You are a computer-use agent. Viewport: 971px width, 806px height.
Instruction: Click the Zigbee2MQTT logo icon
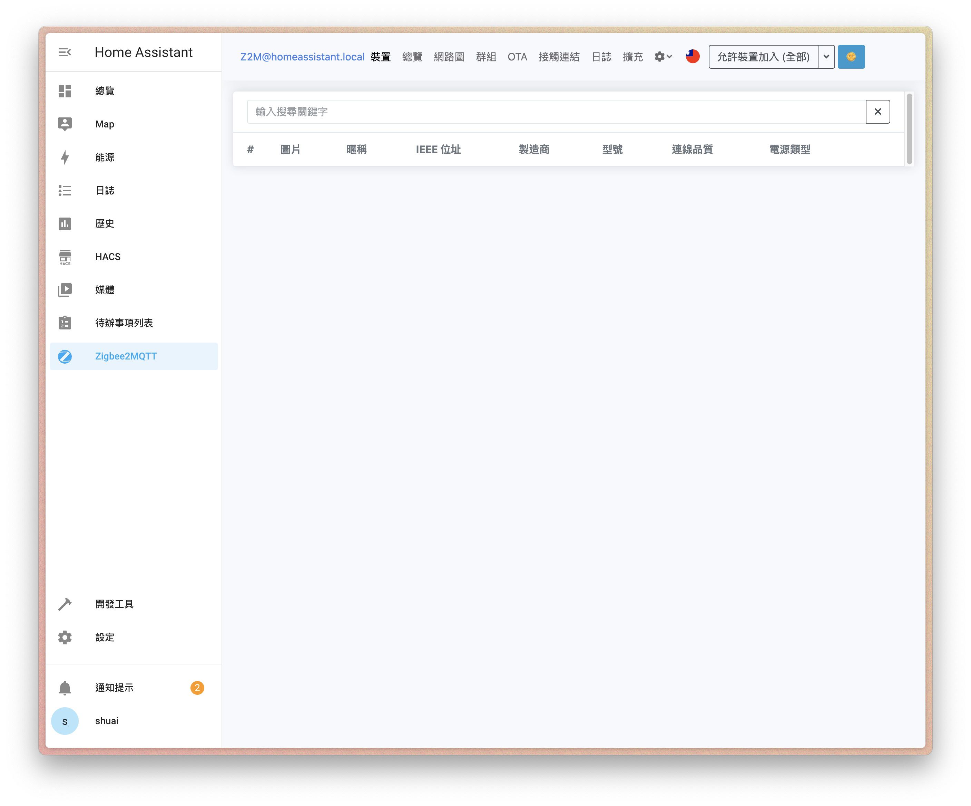65,357
